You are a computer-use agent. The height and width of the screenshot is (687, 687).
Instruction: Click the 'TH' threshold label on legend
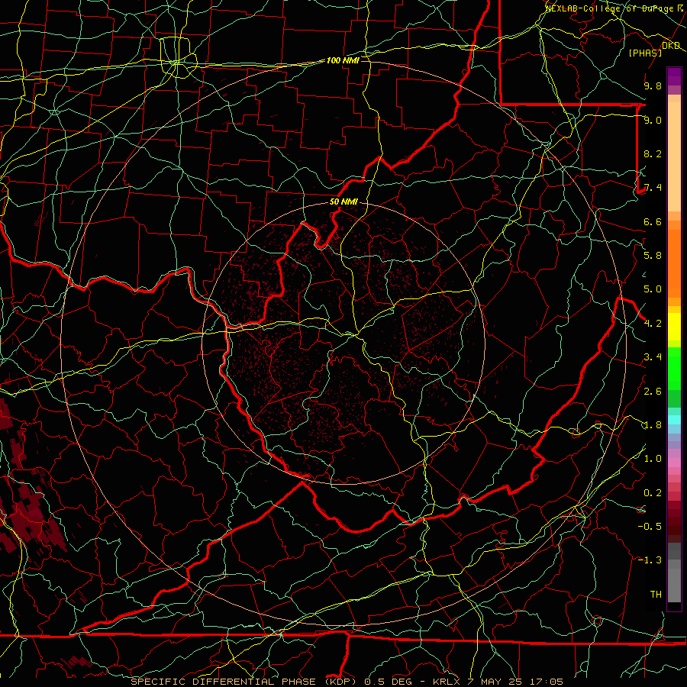(656, 595)
